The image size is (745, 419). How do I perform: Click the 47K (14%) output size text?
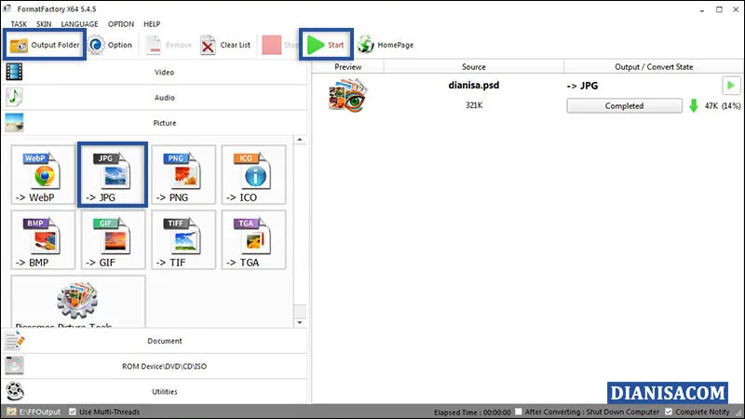pyautogui.click(x=723, y=106)
